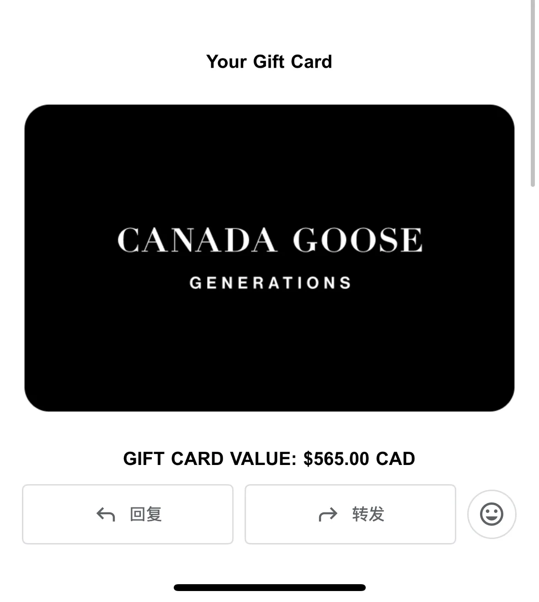The image size is (539, 602).
Task: Select the $565.00 amount text
Action: click(x=336, y=459)
